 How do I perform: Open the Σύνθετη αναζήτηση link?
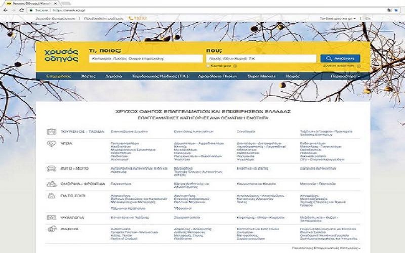pos(338,66)
